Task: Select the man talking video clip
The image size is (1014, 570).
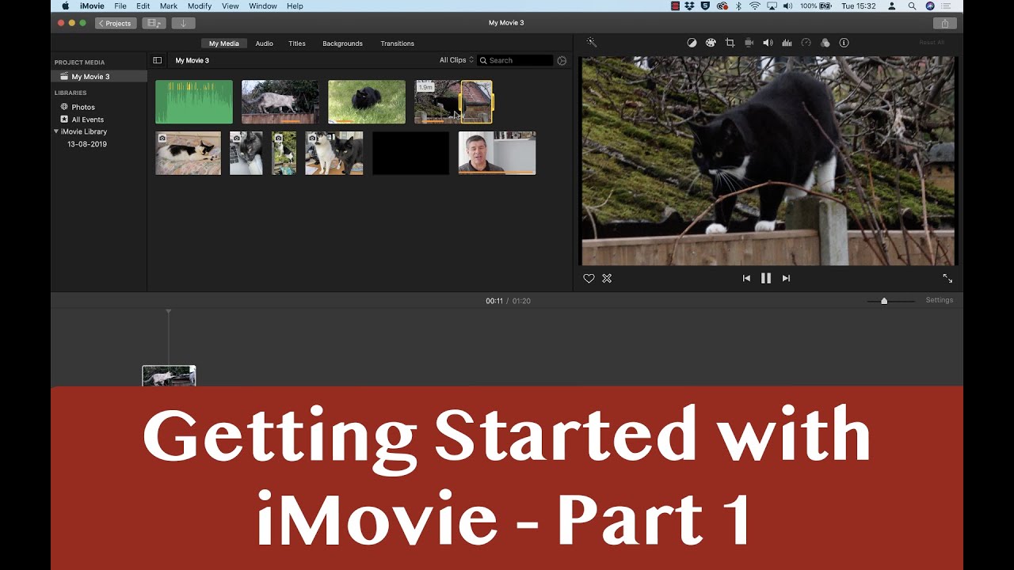Action: 497,153
